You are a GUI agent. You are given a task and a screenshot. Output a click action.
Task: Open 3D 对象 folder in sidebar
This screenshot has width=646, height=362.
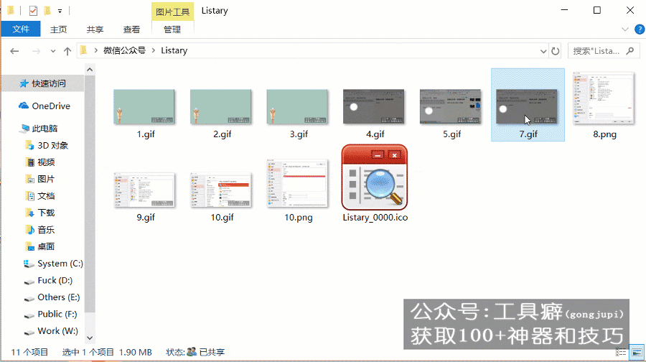[x=47, y=145]
